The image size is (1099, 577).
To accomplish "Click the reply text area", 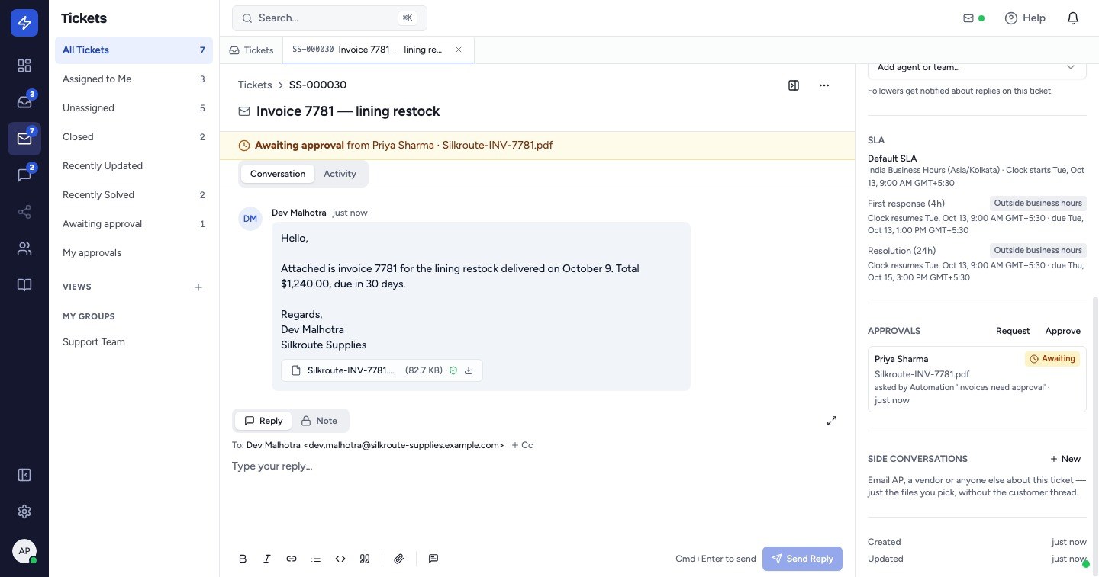I will [x=536, y=495].
